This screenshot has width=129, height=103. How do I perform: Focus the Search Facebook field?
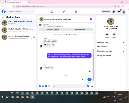(21, 12)
